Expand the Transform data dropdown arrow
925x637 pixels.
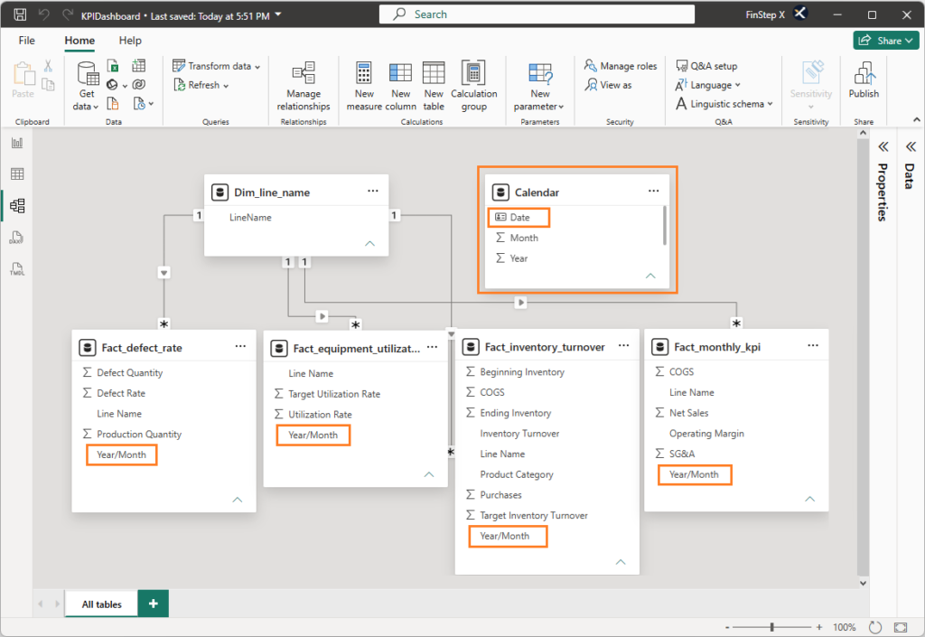pyautogui.click(x=257, y=67)
